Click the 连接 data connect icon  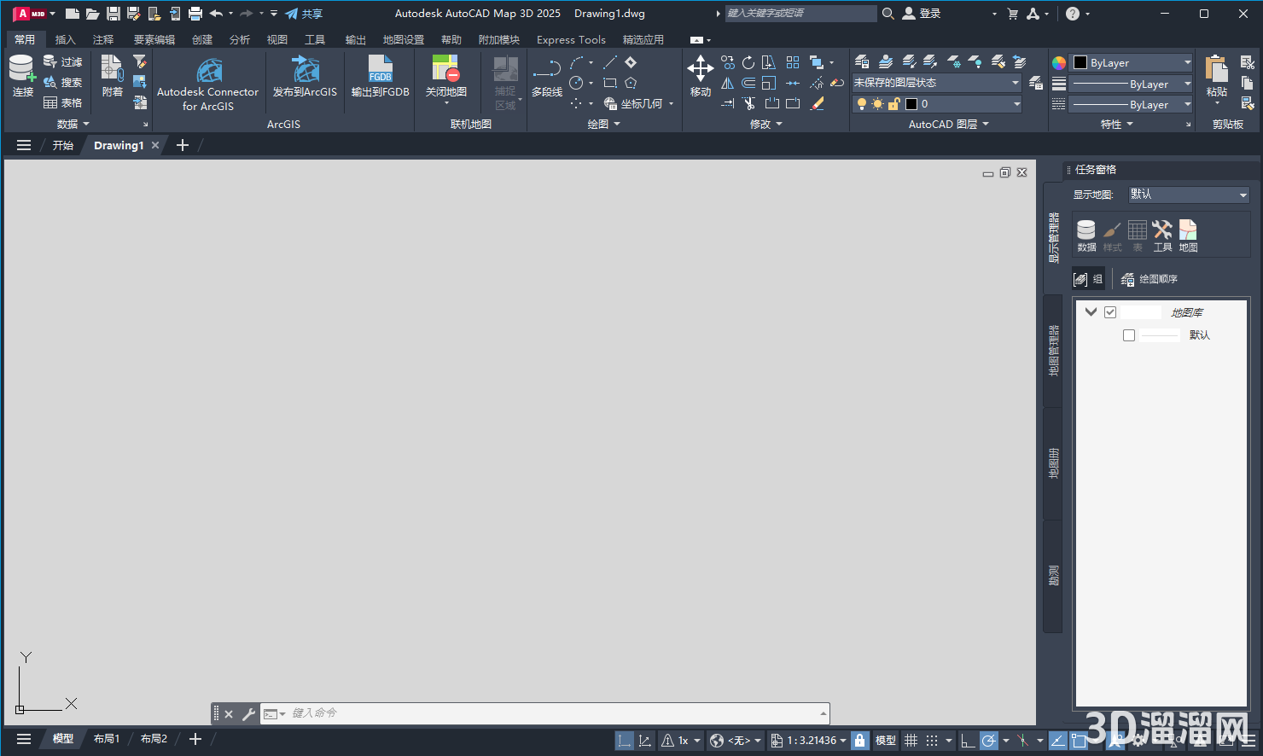(22, 76)
